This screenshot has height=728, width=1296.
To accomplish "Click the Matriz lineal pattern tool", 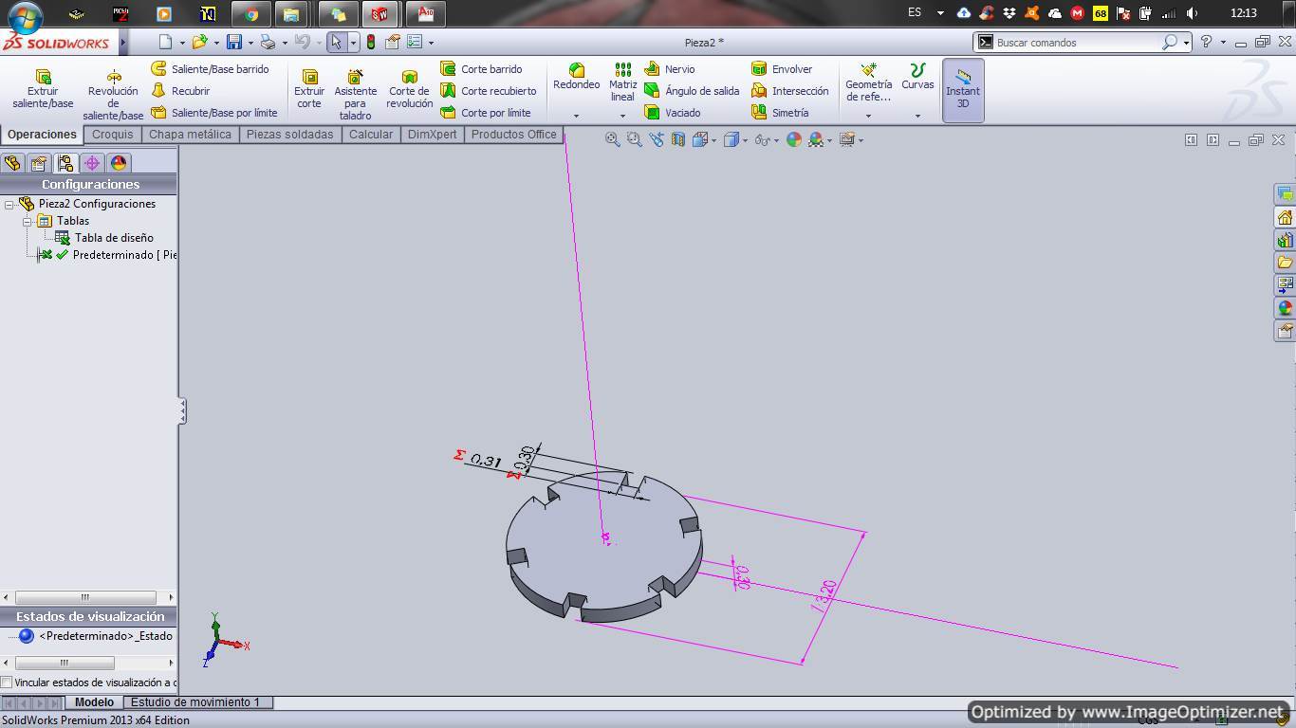I will [622, 82].
